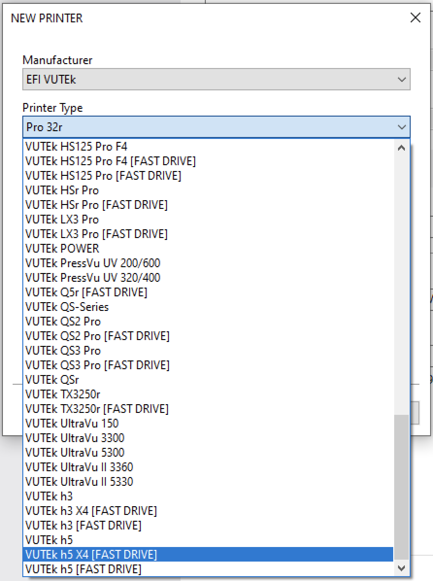The image size is (433, 581).
Task: Select VUTEk HS125 Pro F4 [FAST DRIVE]
Action: point(209,161)
